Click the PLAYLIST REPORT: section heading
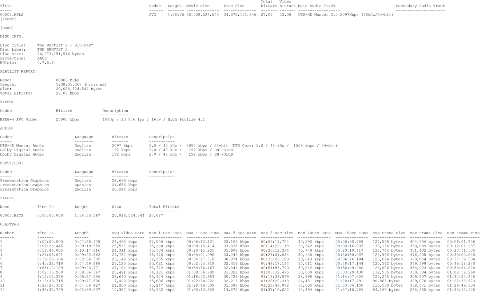This screenshot has height=295, width=493. point(19,71)
